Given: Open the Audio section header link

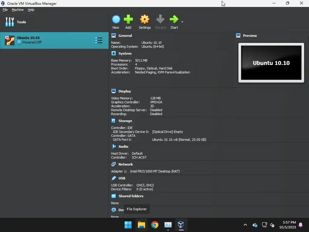Looking at the screenshot, I should pos(123,147).
